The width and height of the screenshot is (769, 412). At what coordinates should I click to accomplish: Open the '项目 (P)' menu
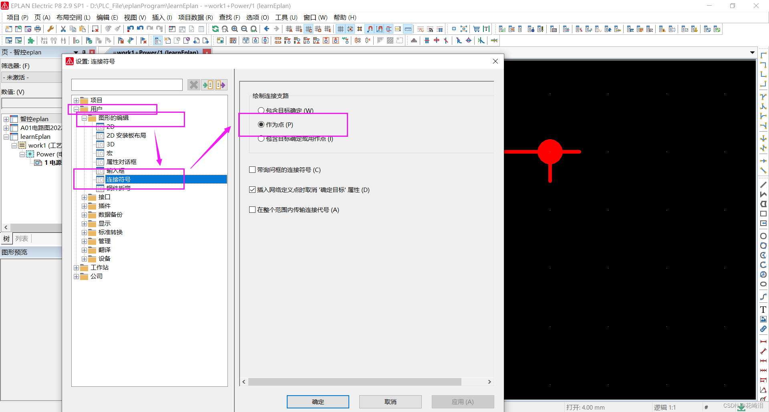tap(18, 17)
